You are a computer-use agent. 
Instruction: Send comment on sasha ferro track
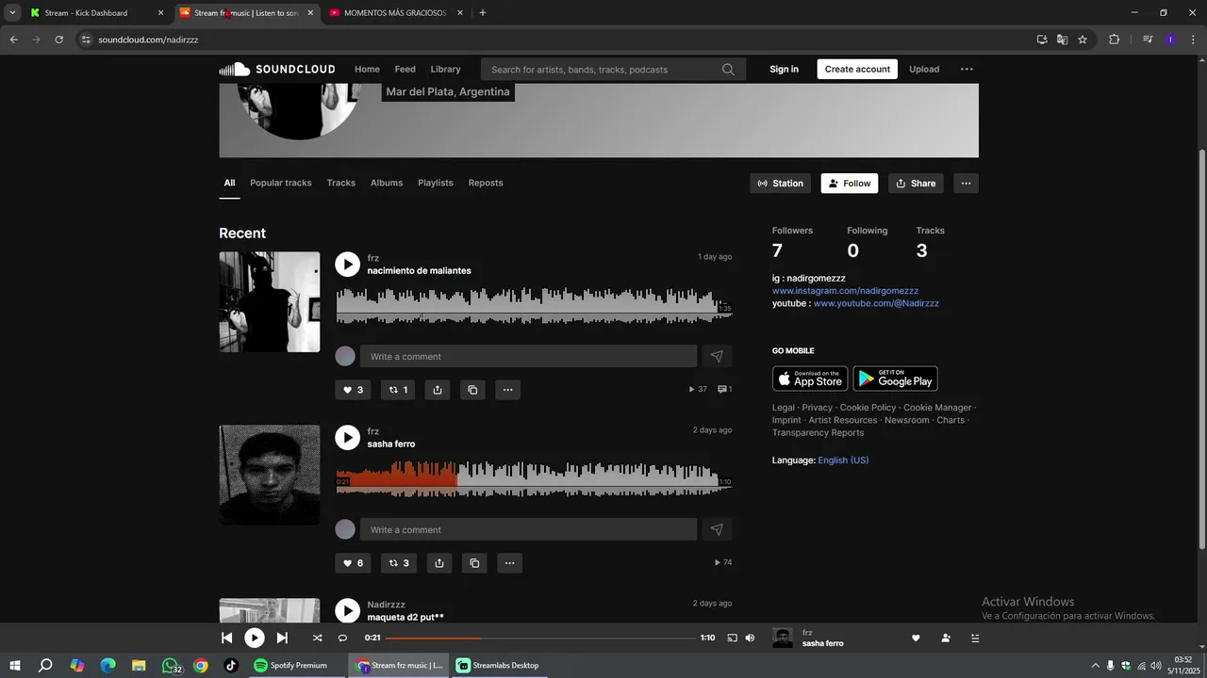pos(717,529)
